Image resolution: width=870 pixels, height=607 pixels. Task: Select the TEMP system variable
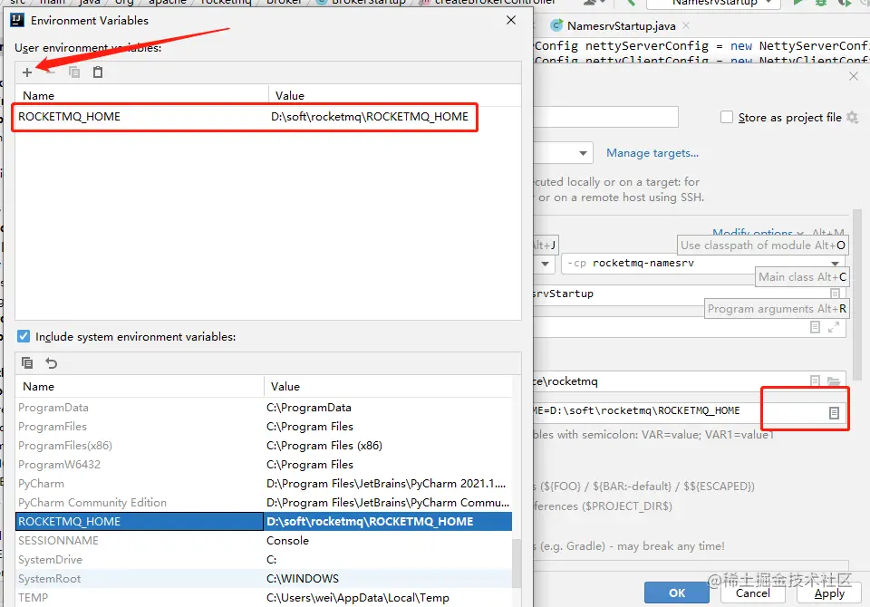tap(264, 598)
